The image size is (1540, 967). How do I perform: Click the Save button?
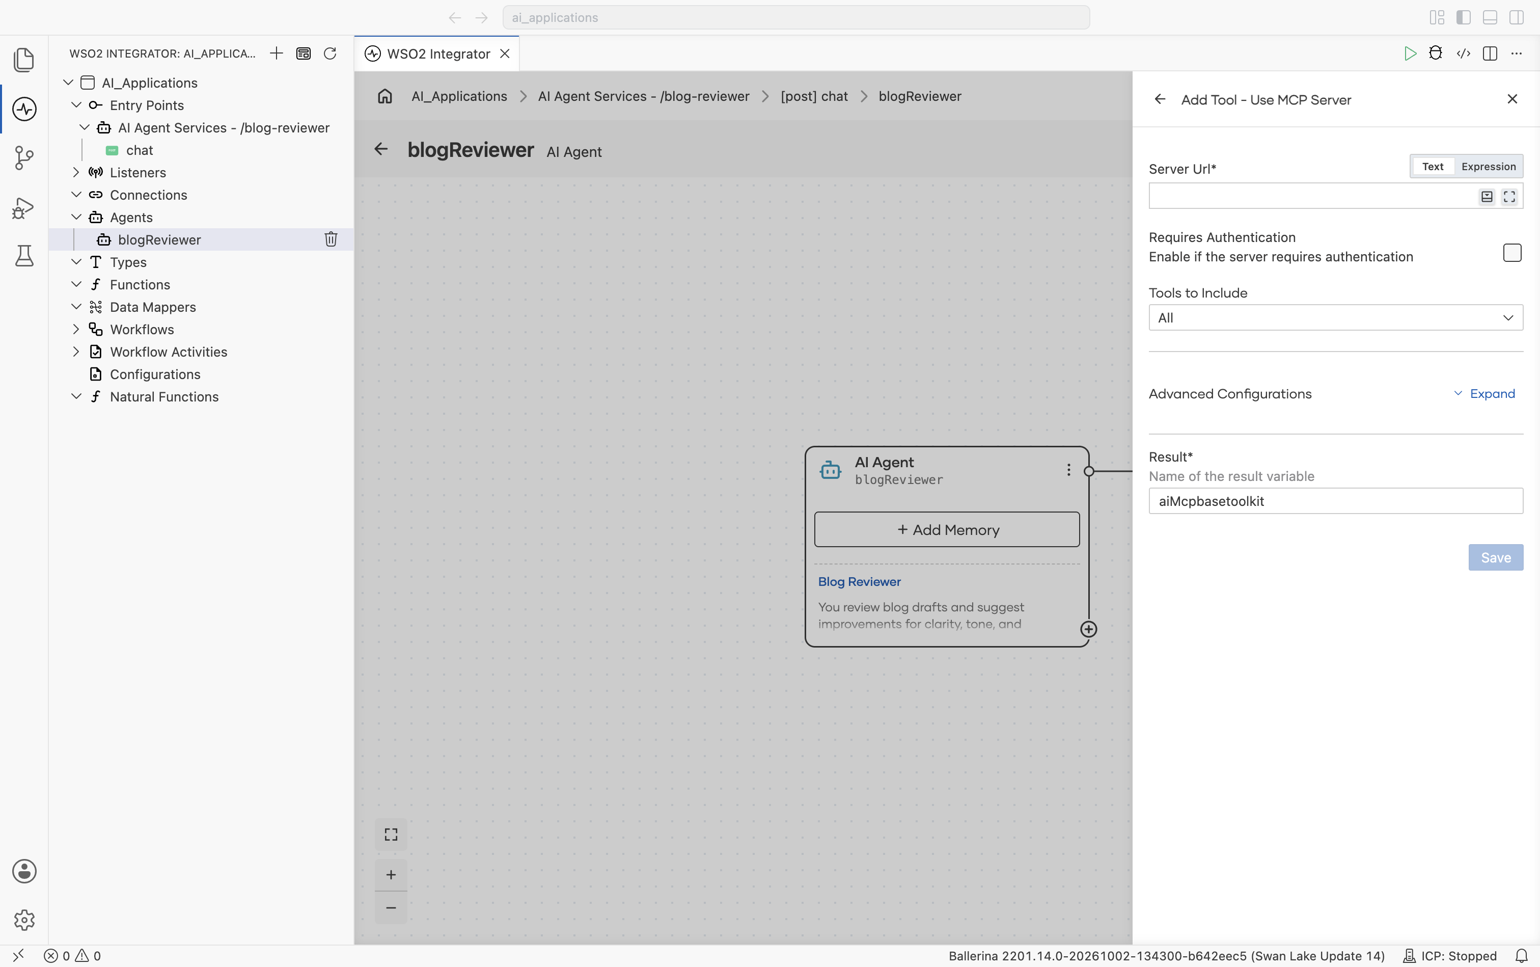tap(1495, 558)
